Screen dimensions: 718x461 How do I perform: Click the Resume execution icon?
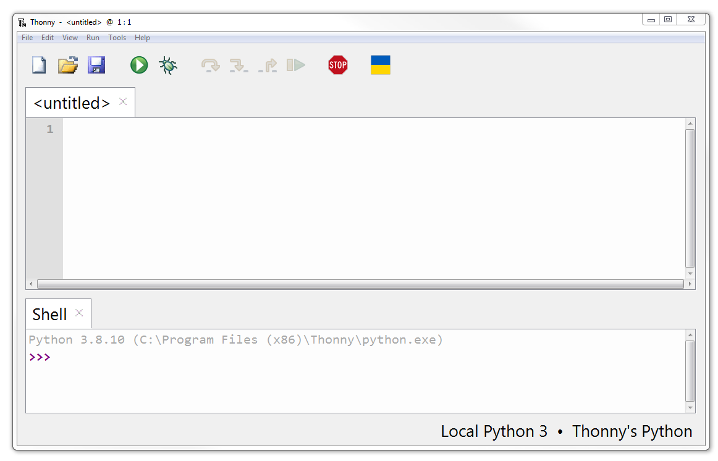click(x=296, y=65)
